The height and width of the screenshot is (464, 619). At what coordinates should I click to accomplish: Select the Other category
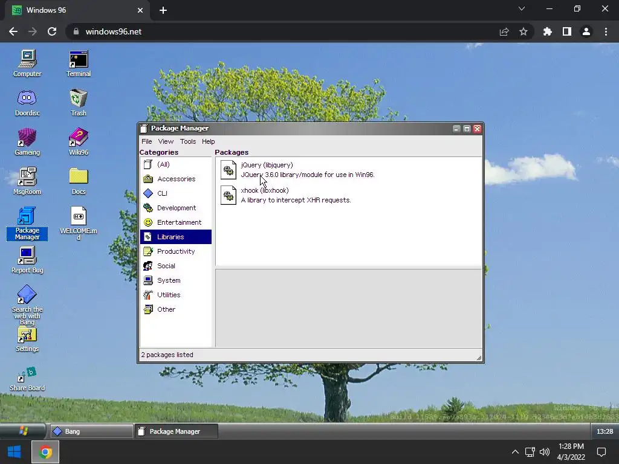(x=176, y=309)
